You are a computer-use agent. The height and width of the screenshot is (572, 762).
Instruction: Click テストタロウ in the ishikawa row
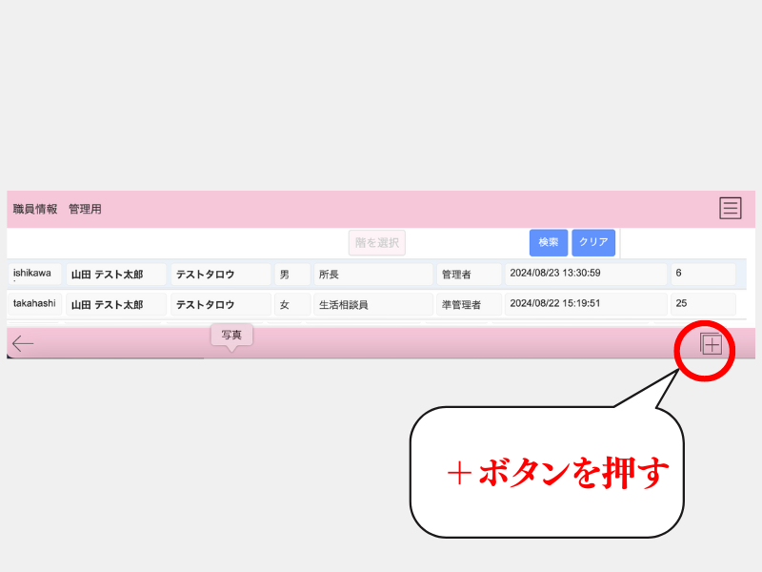220,275
